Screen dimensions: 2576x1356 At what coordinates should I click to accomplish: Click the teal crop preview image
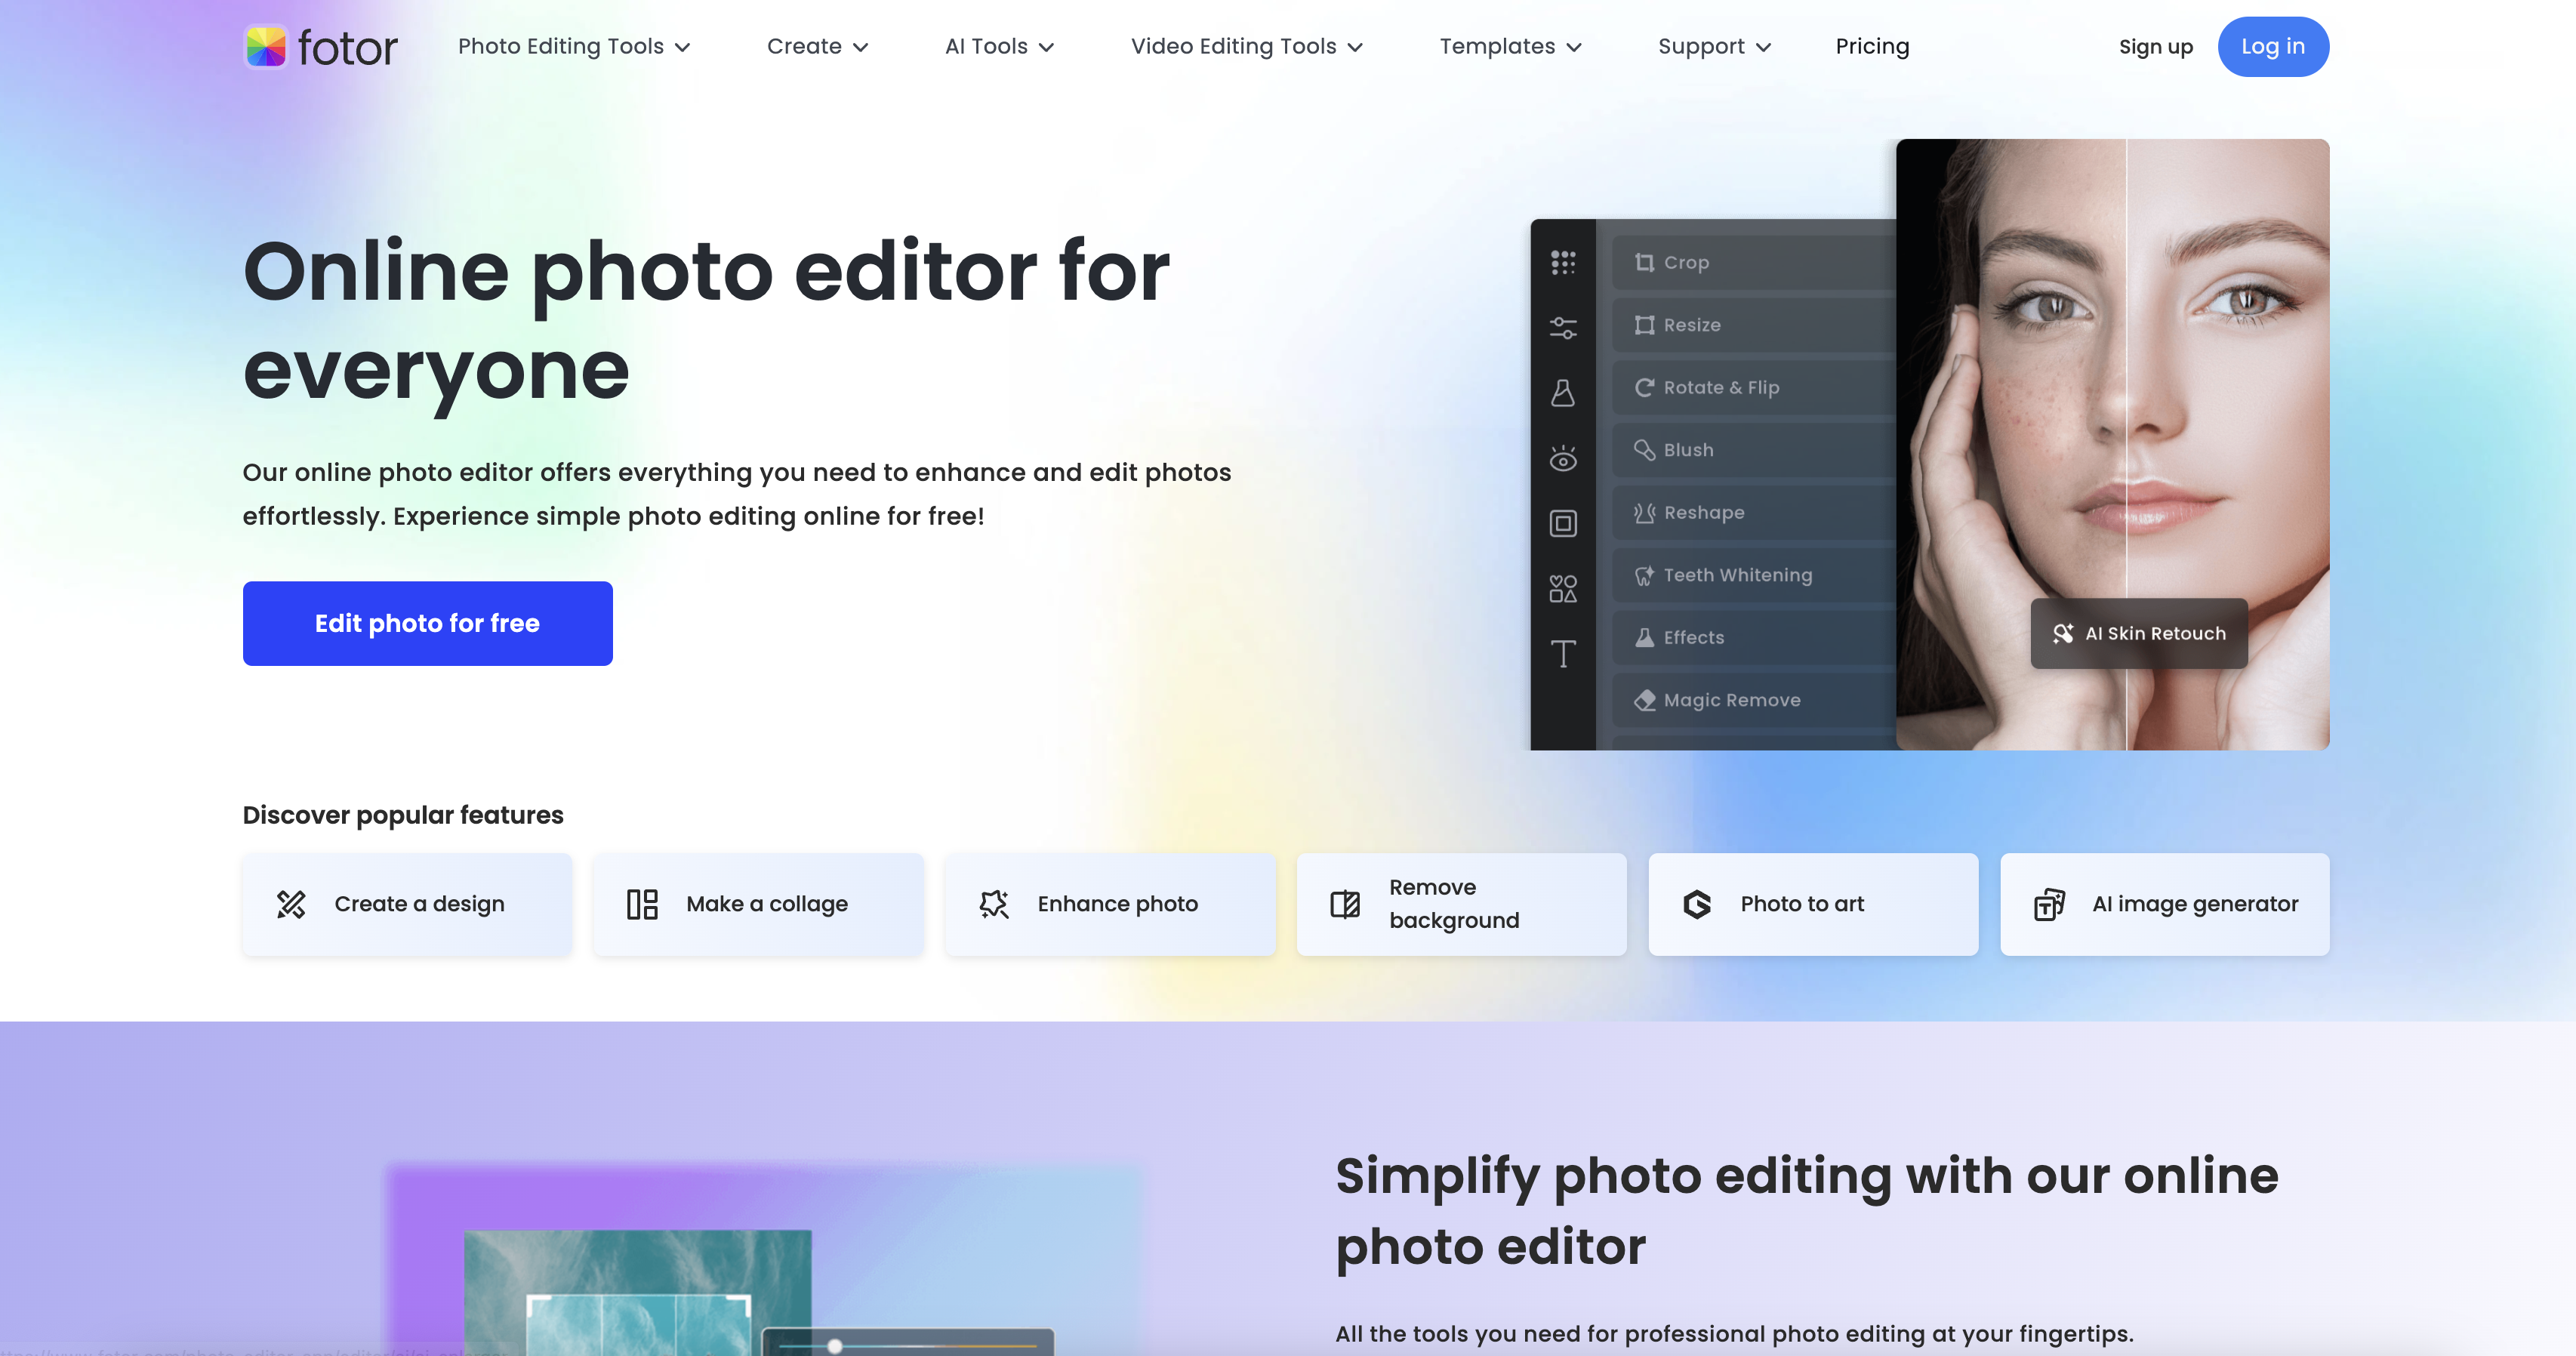click(x=637, y=1292)
